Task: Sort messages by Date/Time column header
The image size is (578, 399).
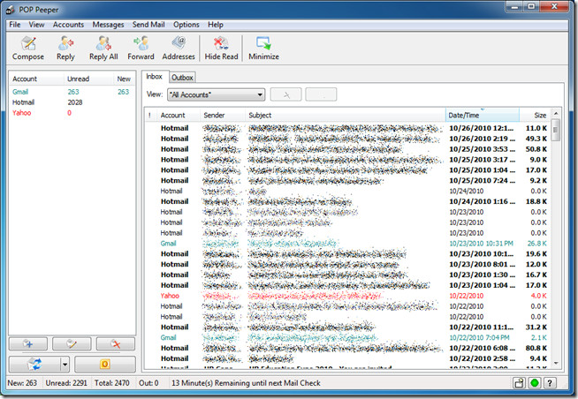Action: (483, 116)
